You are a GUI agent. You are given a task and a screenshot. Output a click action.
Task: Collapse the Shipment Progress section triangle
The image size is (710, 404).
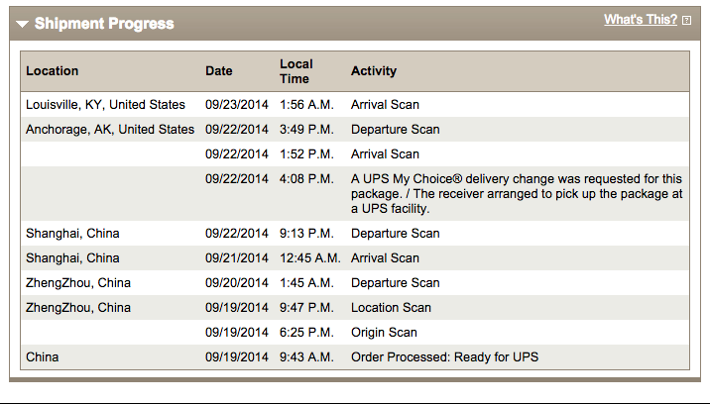[x=22, y=24]
